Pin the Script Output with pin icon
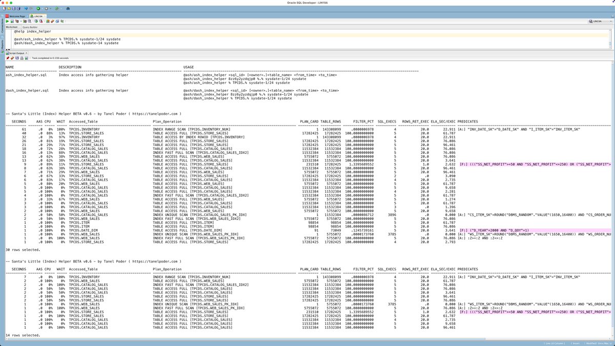This screenshot has height=346, width=615. pyautogui.click(x=8, y=58)
